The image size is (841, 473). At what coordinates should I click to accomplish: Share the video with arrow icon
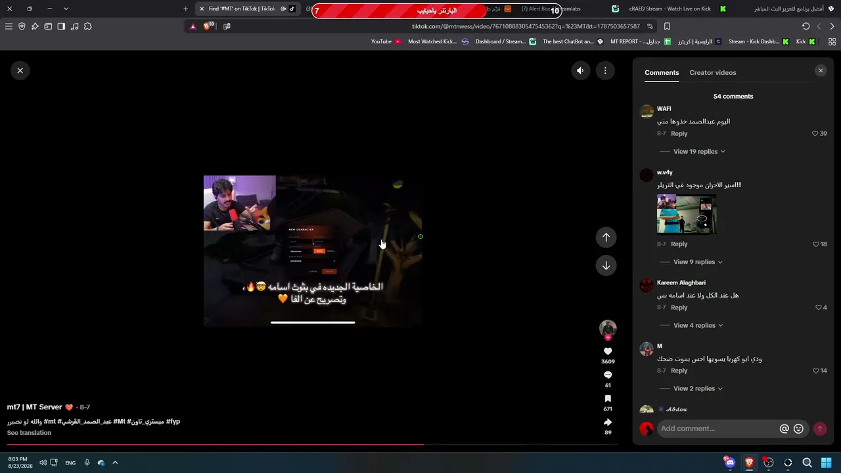[x=608, y=422]
